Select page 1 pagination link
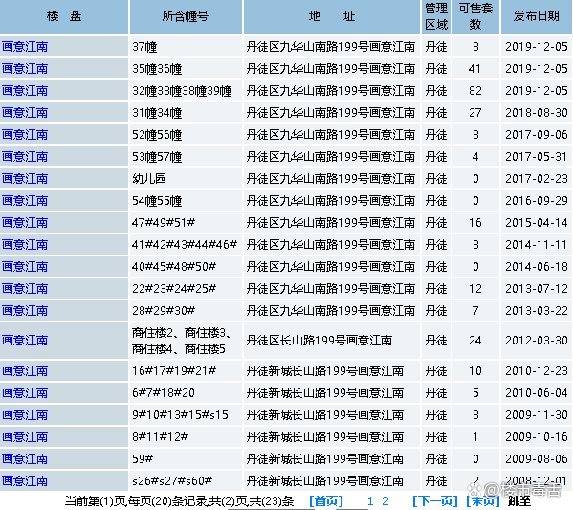The image size is (573, 510). [370, 500]
